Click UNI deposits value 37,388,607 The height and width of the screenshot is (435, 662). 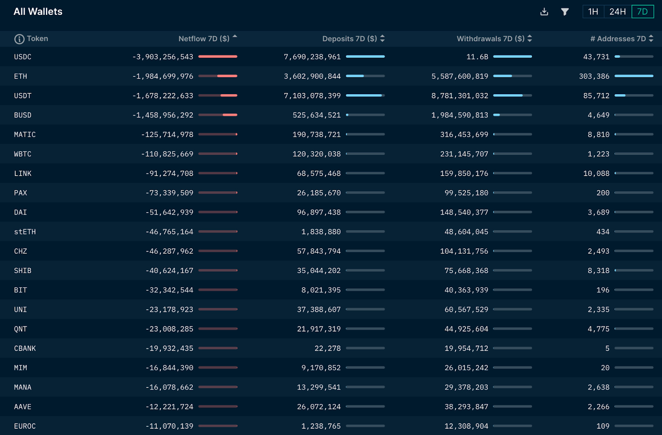319,309
